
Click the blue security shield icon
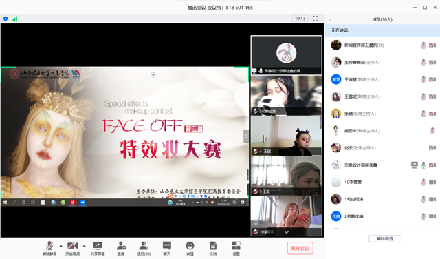click(5, 19)
